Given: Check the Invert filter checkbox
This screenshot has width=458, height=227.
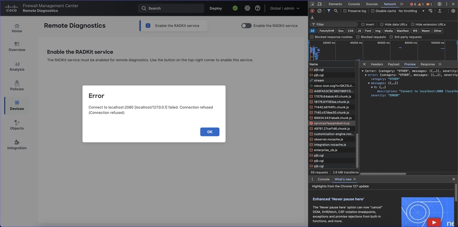Looking at the screenshot, I should coord(363,24).
